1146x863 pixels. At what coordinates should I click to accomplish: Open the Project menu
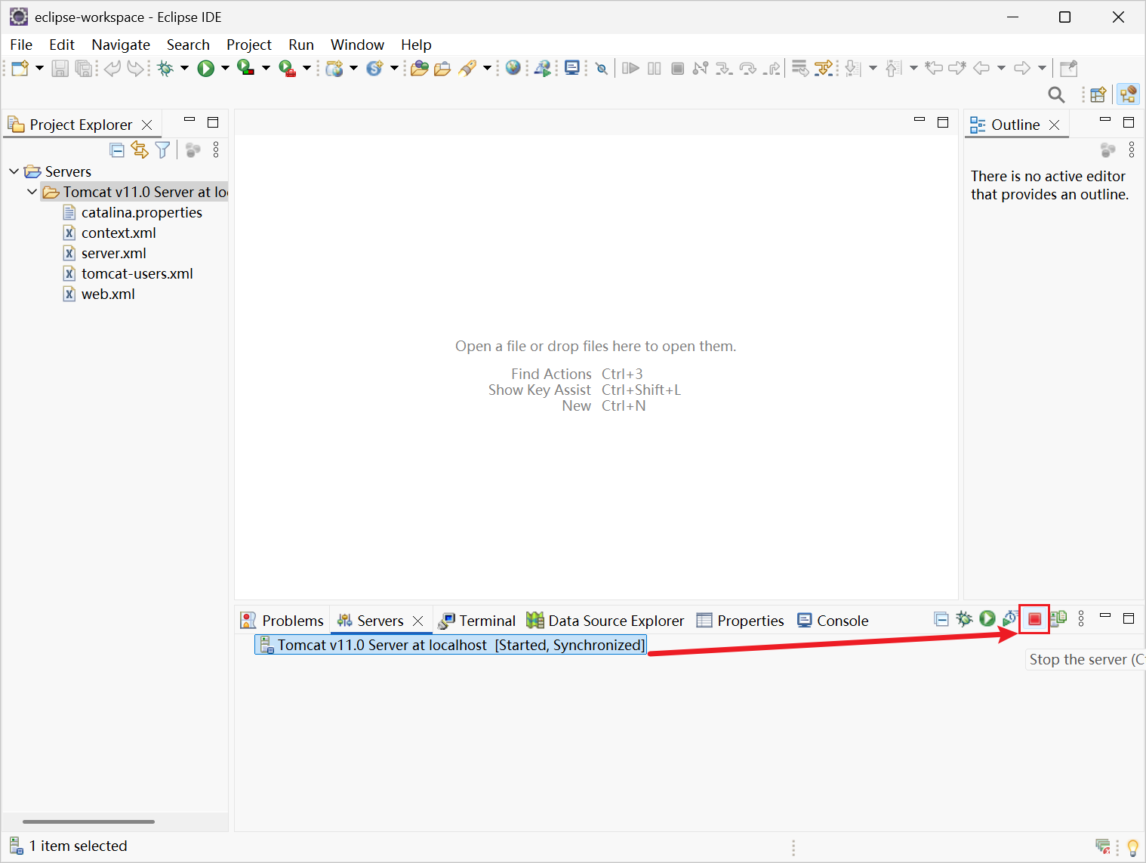pos(249,45)
